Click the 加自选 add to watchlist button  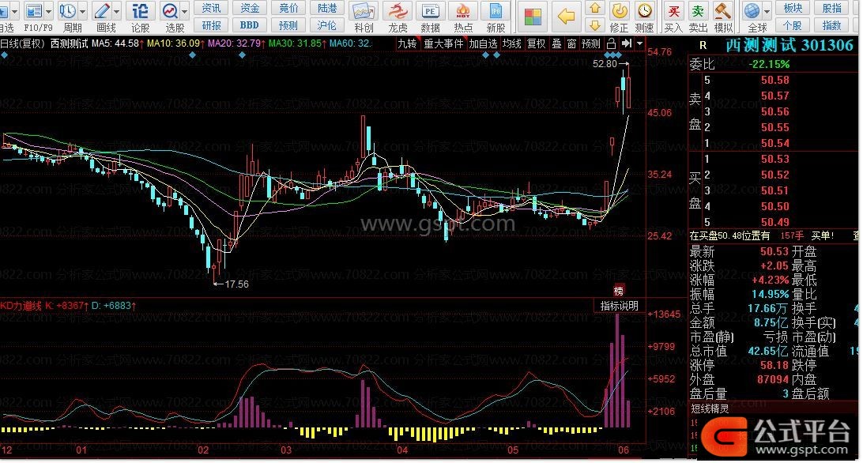point(483,43)
